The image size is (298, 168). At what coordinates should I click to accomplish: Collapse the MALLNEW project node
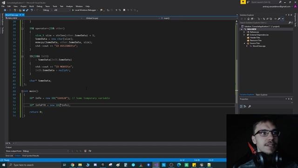[242, 29]
